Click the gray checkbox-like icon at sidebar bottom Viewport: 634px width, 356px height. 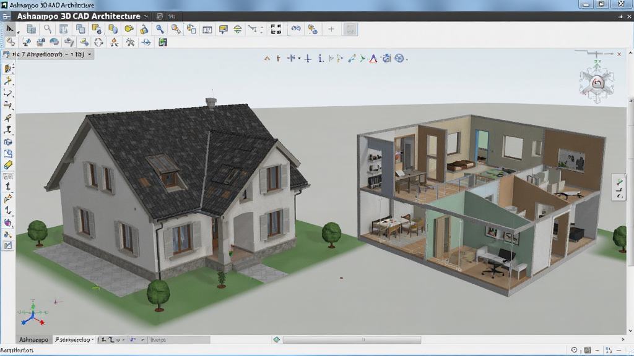[8, 245]
